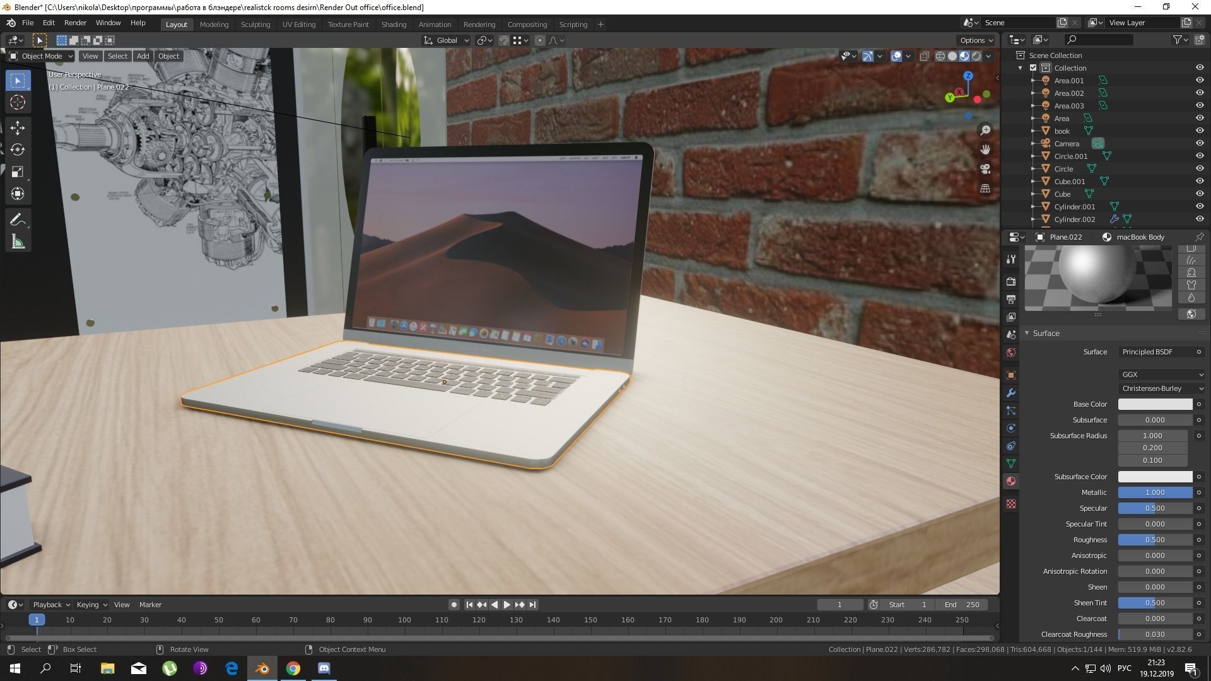
Task: Open Discord from Windows taskbar
Action: pyautogui.click(x=324, y=668)
